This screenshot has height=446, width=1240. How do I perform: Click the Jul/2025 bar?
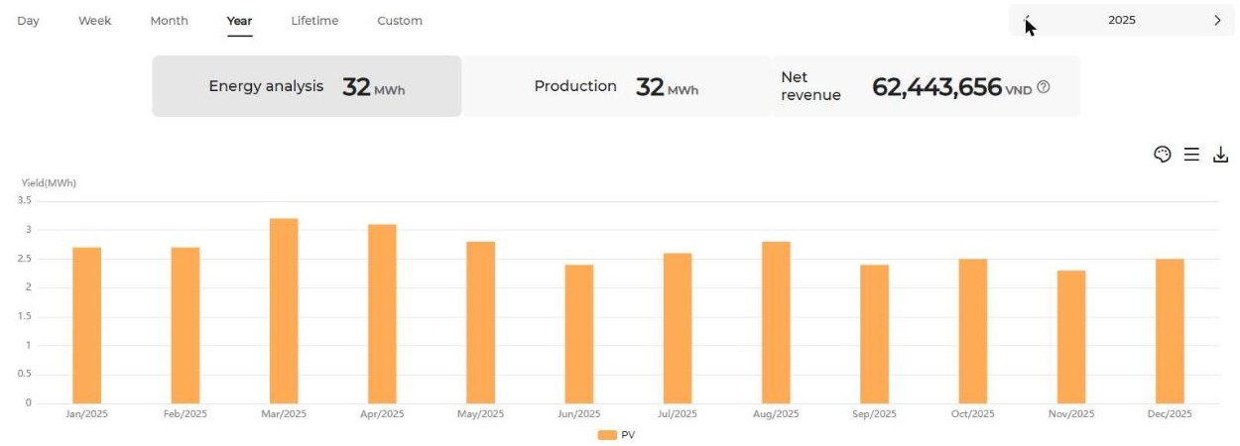pyautogui.click(x=678, y=328)
